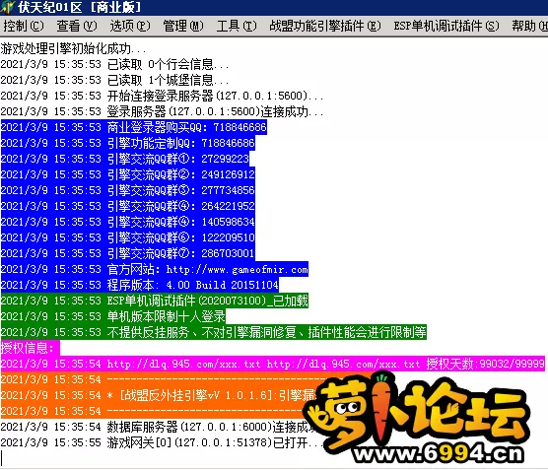Click the 游戏处理引擎初始化成功 log line

73,48
